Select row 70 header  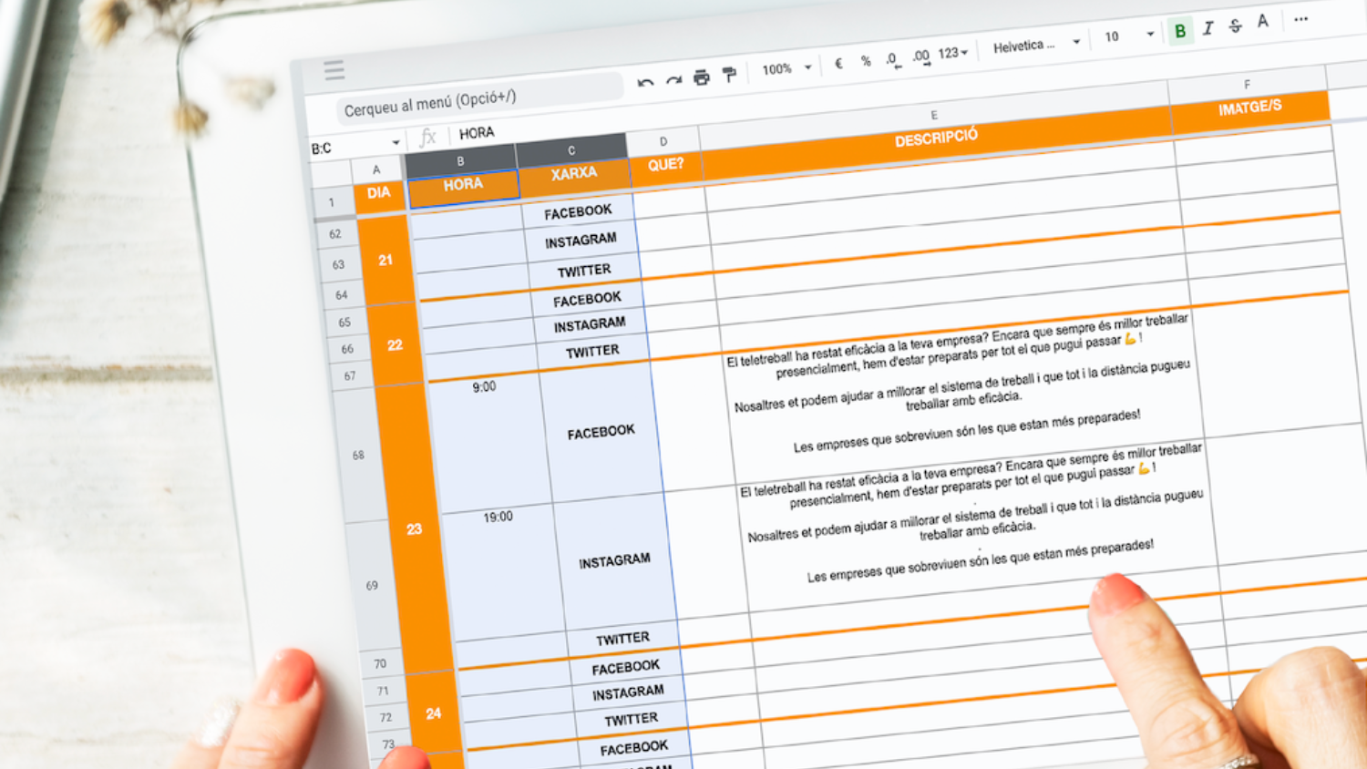click(x=380, y=663)
